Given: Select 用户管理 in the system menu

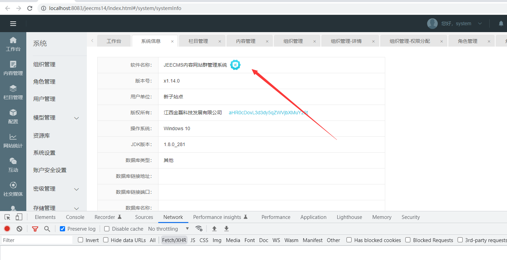Looking at the screenshot, I should click(44, 99).
